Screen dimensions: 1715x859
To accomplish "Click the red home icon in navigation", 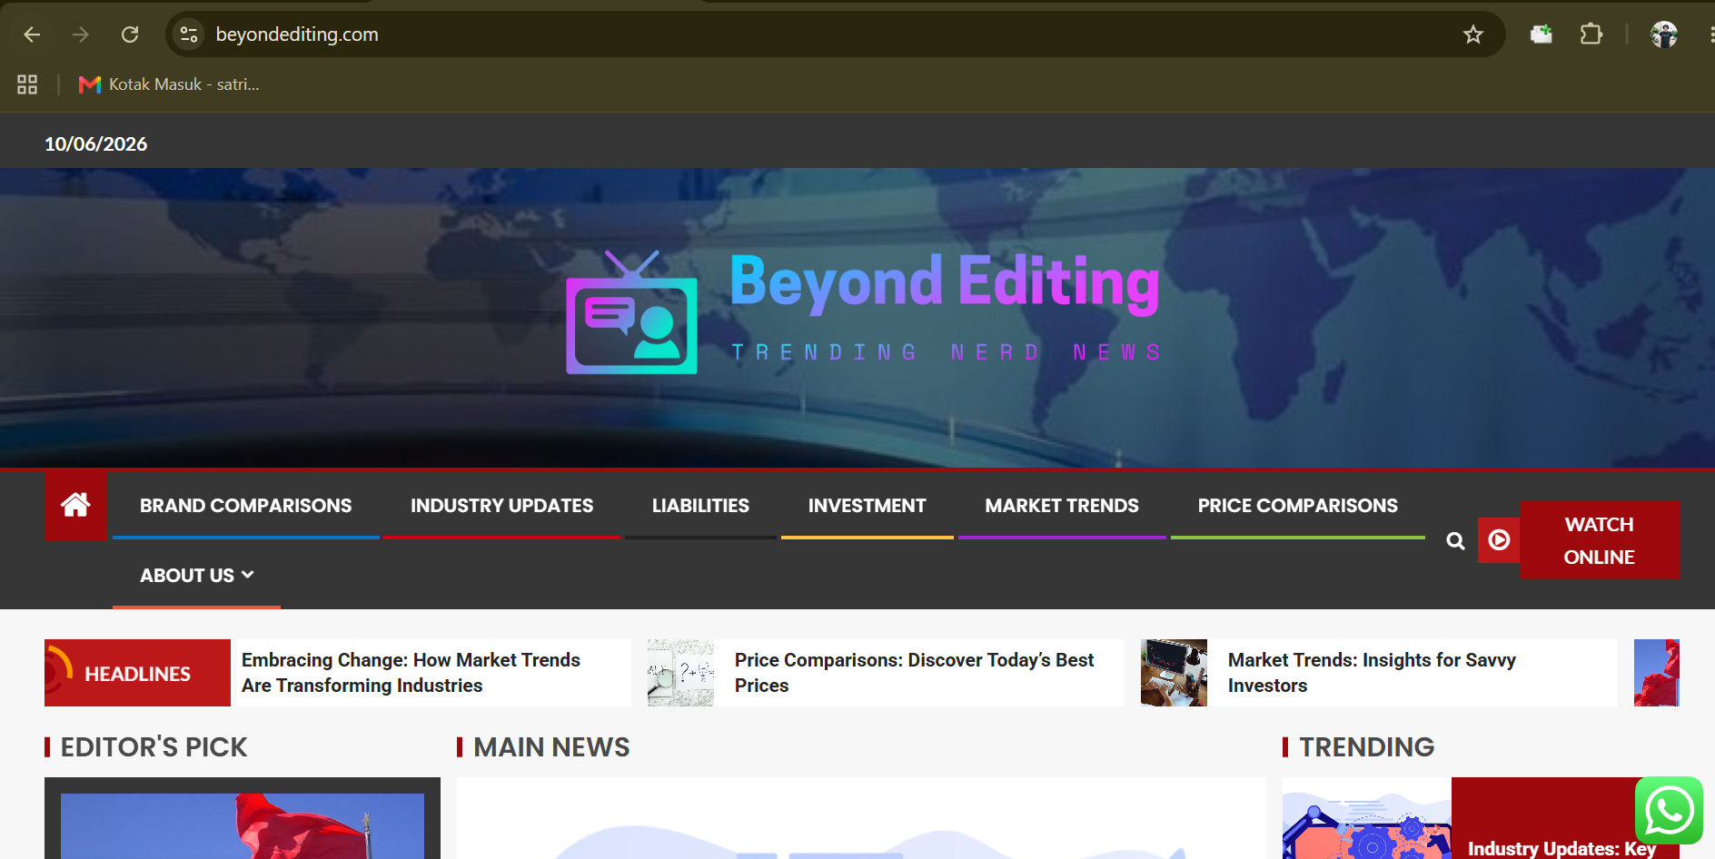I will pos(75,505).
